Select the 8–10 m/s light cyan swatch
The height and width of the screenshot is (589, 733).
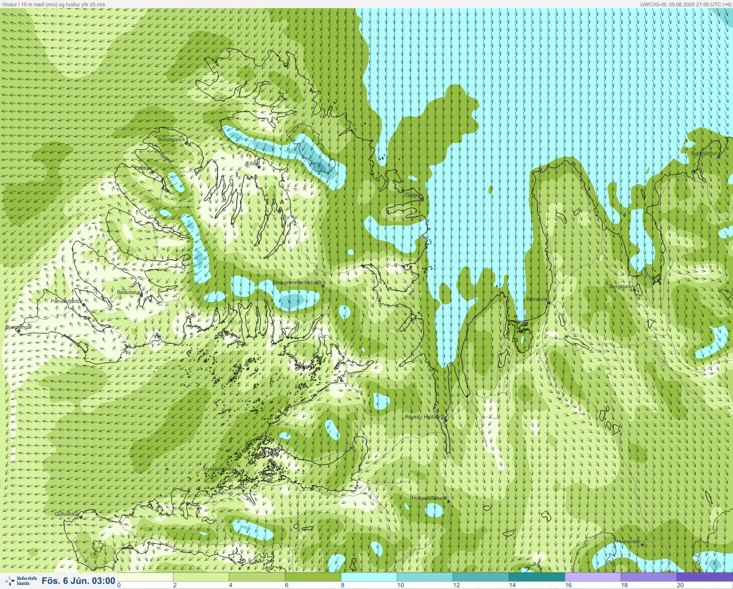pyautogui.click(x=369, y=577)
